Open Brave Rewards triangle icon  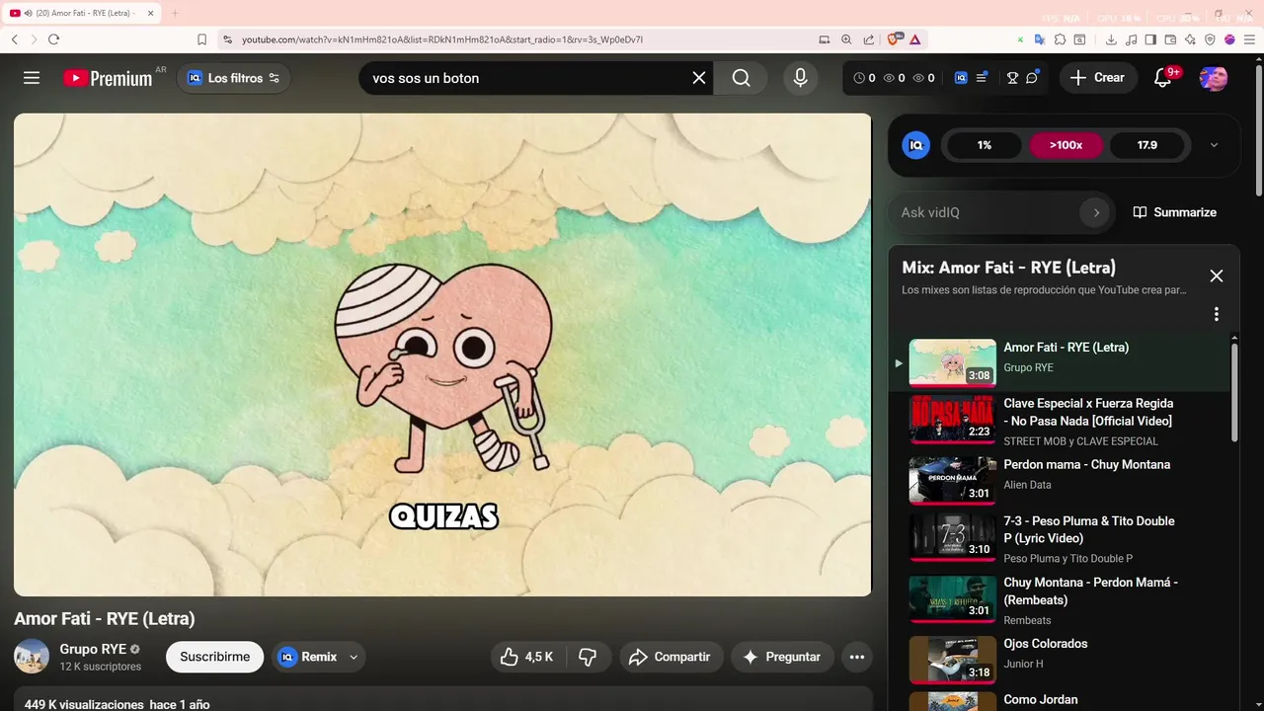point(914,39)
